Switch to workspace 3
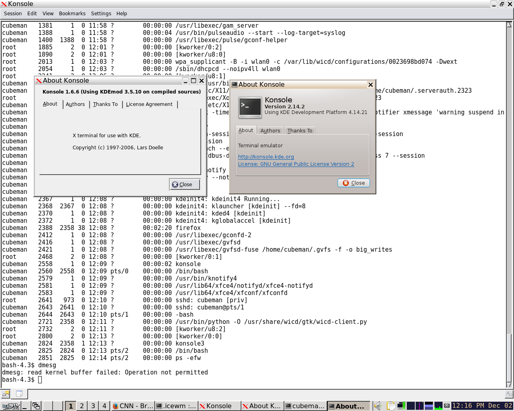Viewport: 514px width, 411px height. pyautogui.click(x=93, y=406)
